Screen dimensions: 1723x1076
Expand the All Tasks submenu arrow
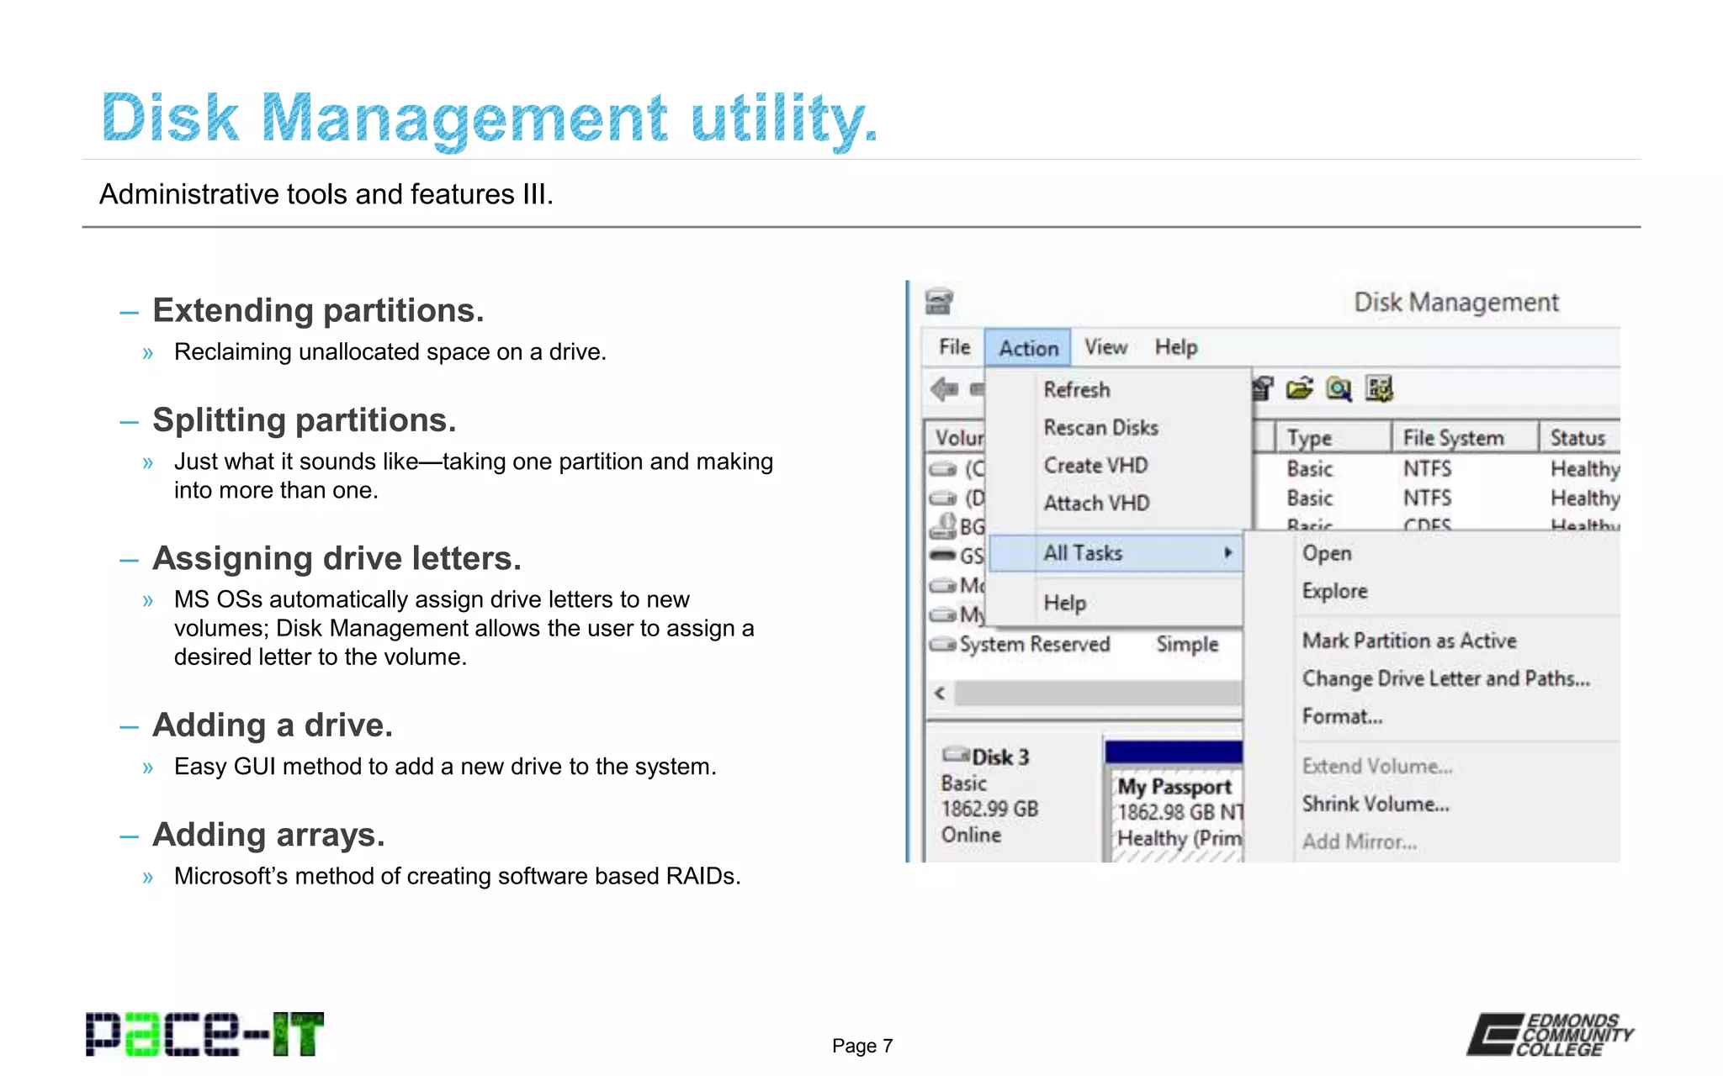(1228, 552)
